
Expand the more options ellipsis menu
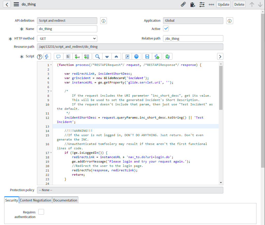[211, 4]
